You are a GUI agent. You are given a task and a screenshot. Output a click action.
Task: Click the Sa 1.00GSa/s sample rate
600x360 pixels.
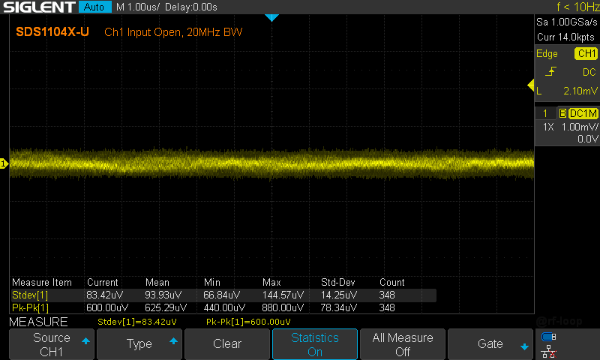tap(567, 22)
